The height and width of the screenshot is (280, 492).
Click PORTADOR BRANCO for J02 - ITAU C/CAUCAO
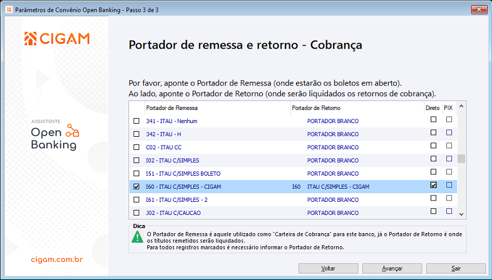coord(332,212)
